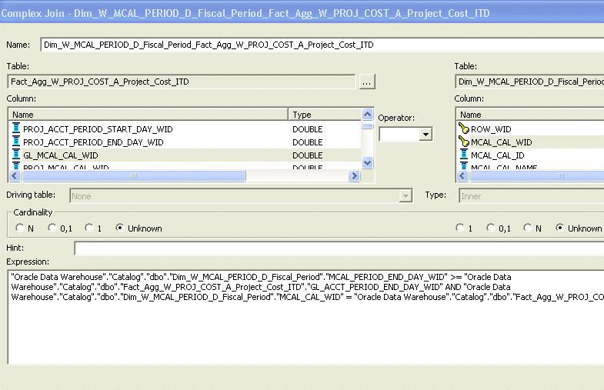Viewport: 604px width, 390px height.
Task: Click the Name column header in left list
Action: (x=148, y=115)
